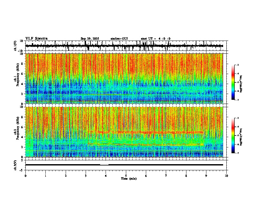Click time axis tick label "3"
The width and height of the screenshot is (255, 197).
point(86,176)
